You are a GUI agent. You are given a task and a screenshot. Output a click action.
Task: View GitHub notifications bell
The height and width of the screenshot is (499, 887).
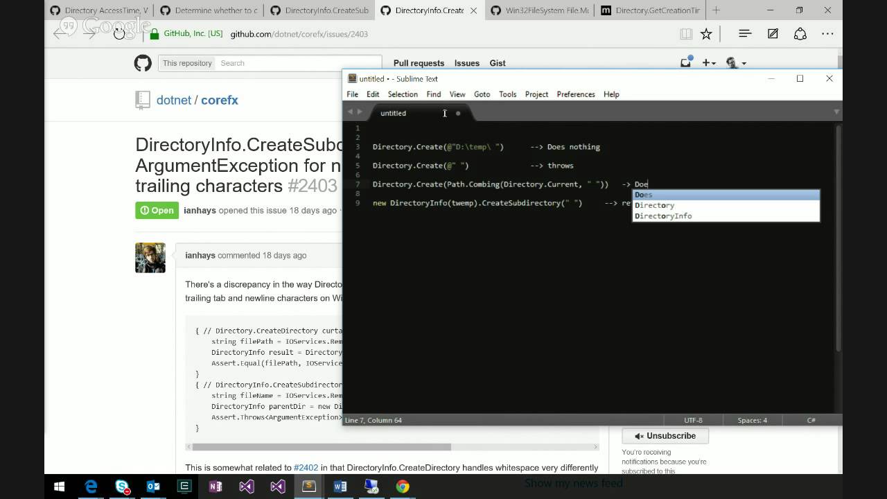point(685,62)
